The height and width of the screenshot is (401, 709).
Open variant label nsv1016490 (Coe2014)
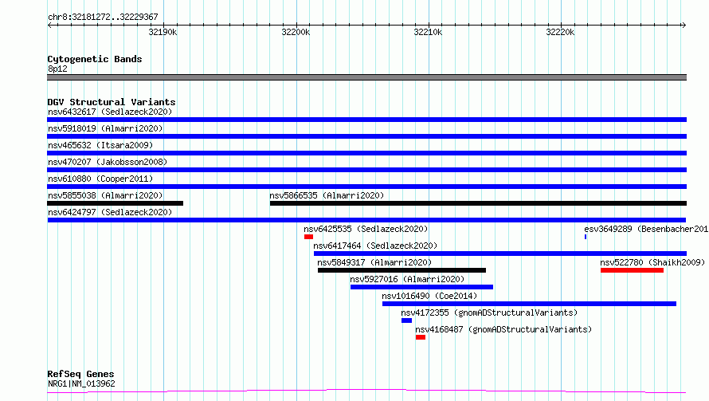(429, 296)
